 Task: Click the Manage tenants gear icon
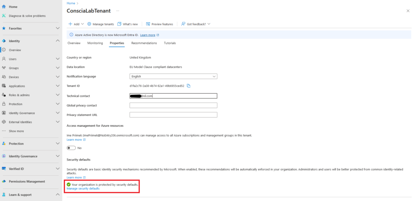[89, 24]
